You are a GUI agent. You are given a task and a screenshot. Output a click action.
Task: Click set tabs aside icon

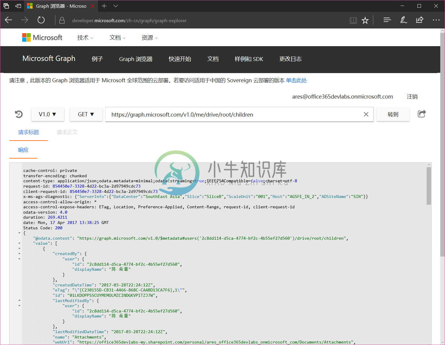click(18, 6)
